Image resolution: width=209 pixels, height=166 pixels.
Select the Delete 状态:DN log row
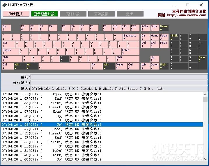click(102, 142)
